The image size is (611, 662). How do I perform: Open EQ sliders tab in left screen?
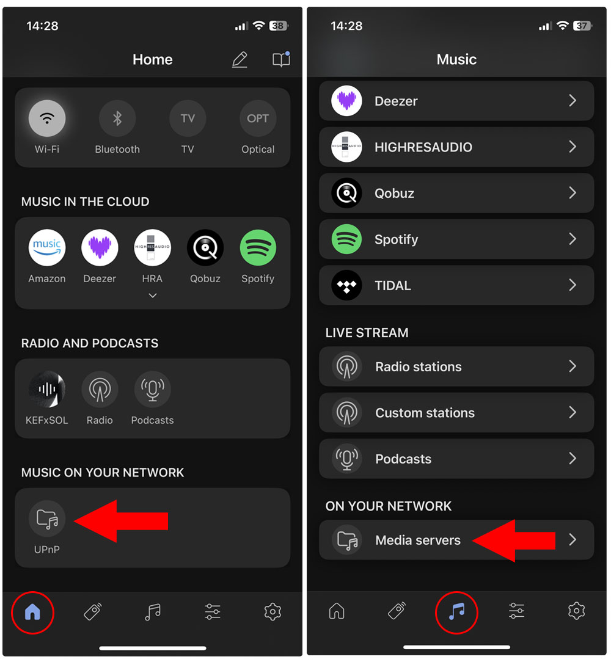pos(213,612)
